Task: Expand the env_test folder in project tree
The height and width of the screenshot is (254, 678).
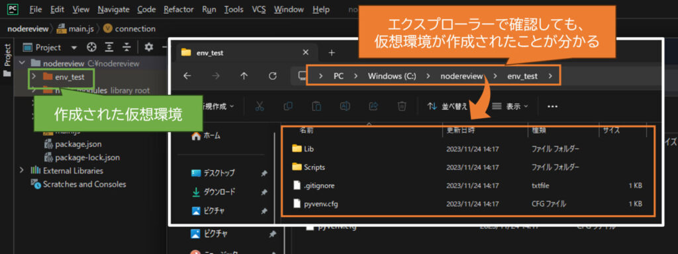Action: point(34,77)
